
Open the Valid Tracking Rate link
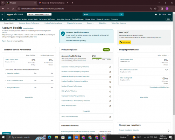click(x=126, y=78)
